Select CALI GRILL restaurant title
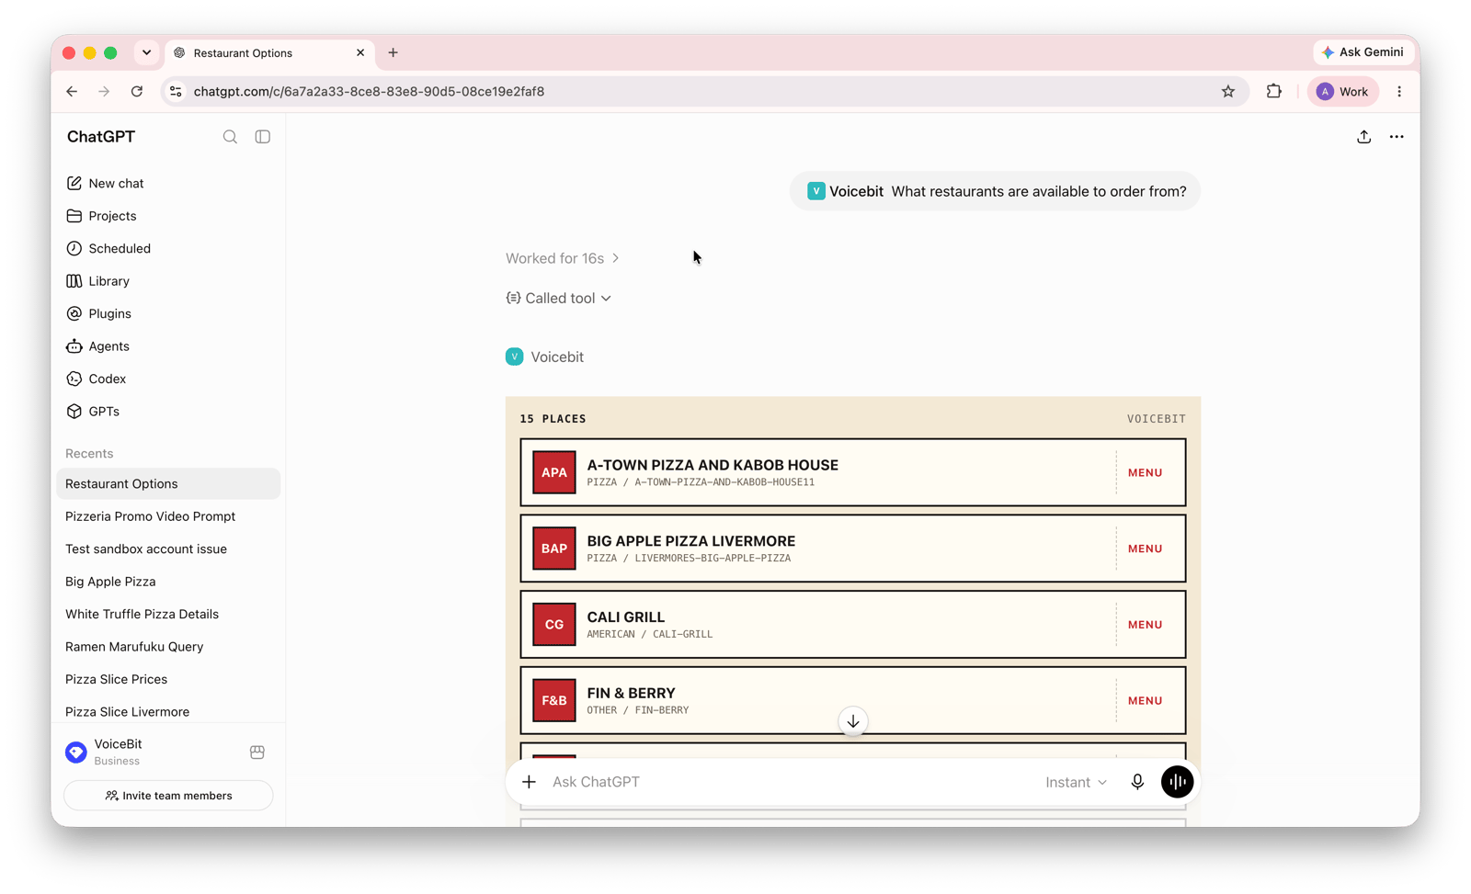 click(626, 617)
